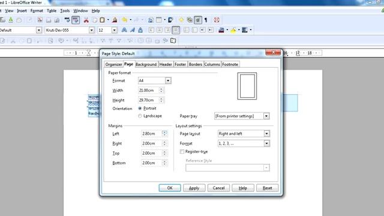Click the Document as E-mail icon
The height and width of the screenshot is (216, 384).
pos(19,20)
